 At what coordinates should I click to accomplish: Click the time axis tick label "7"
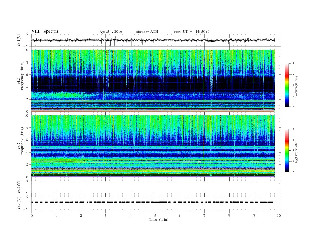coord(205,216)
